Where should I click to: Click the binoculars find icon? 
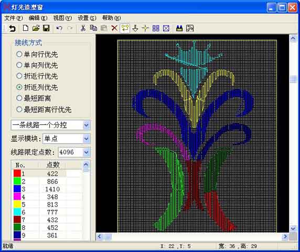coord(179,28)
